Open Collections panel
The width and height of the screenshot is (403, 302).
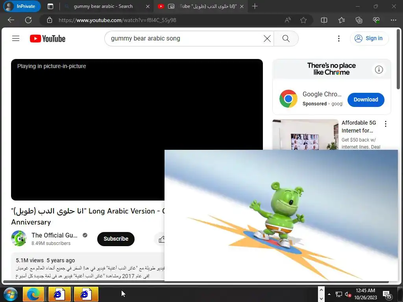(x=359, y=20)
